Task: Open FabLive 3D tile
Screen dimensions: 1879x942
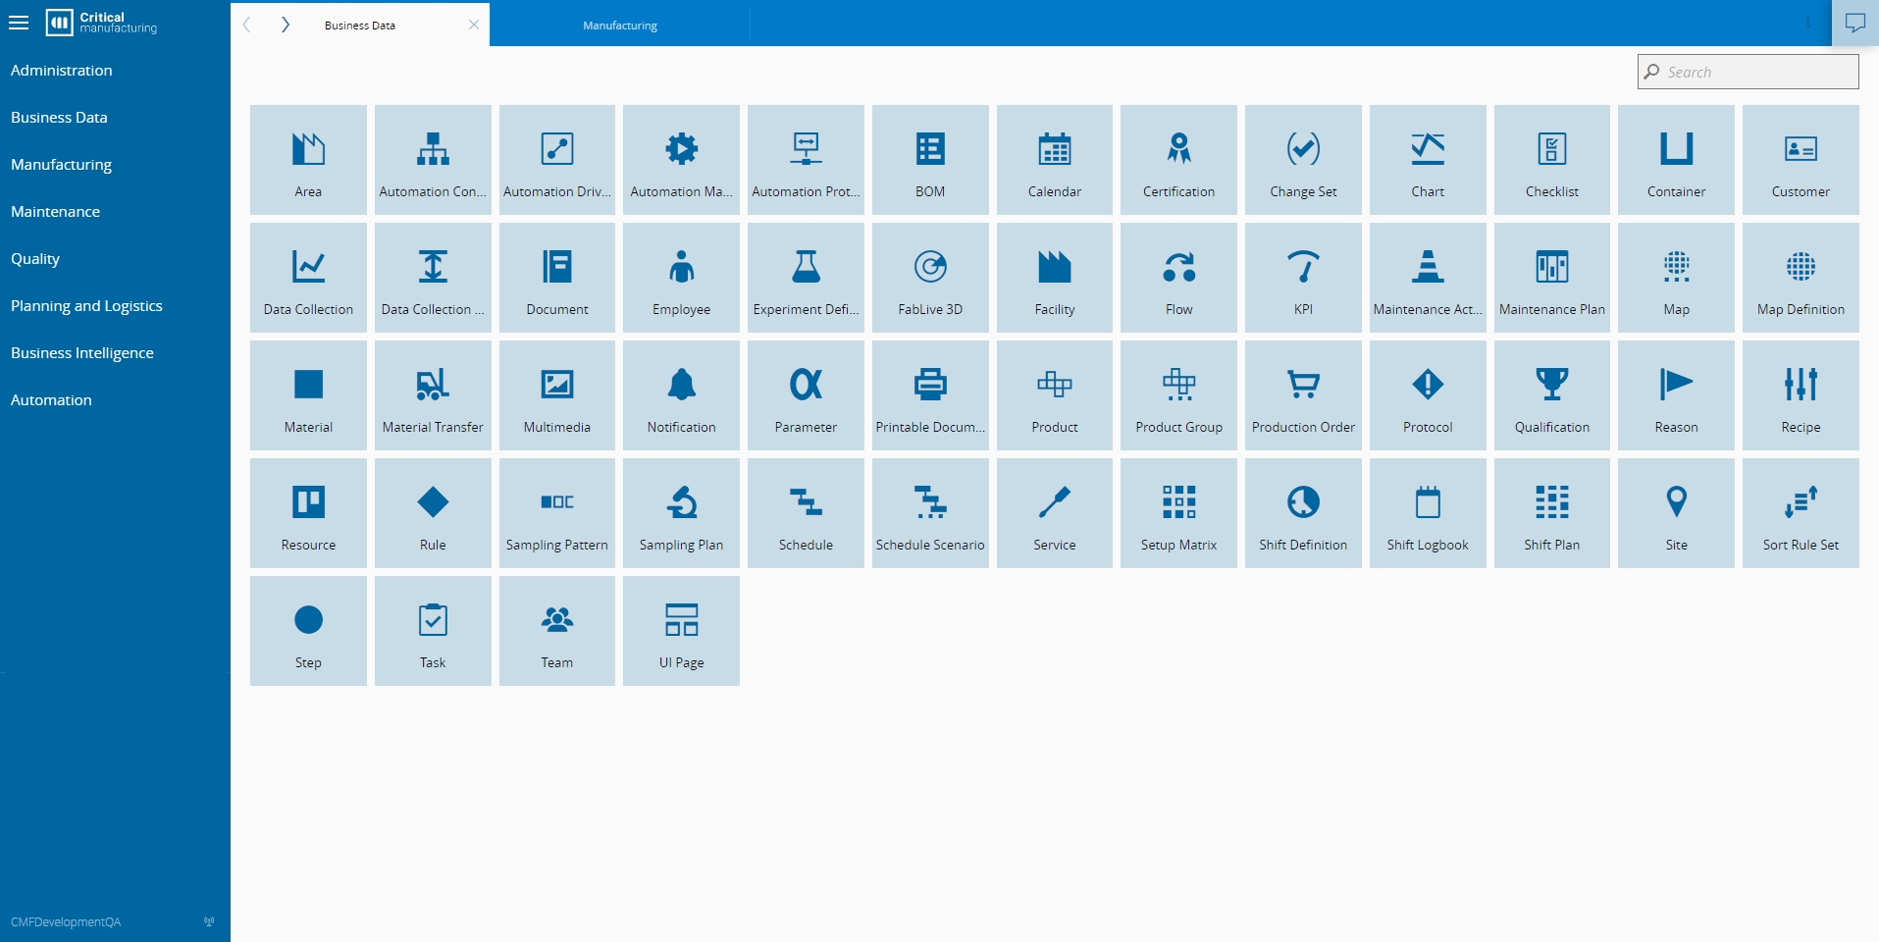Action: (x=930, y=278)
